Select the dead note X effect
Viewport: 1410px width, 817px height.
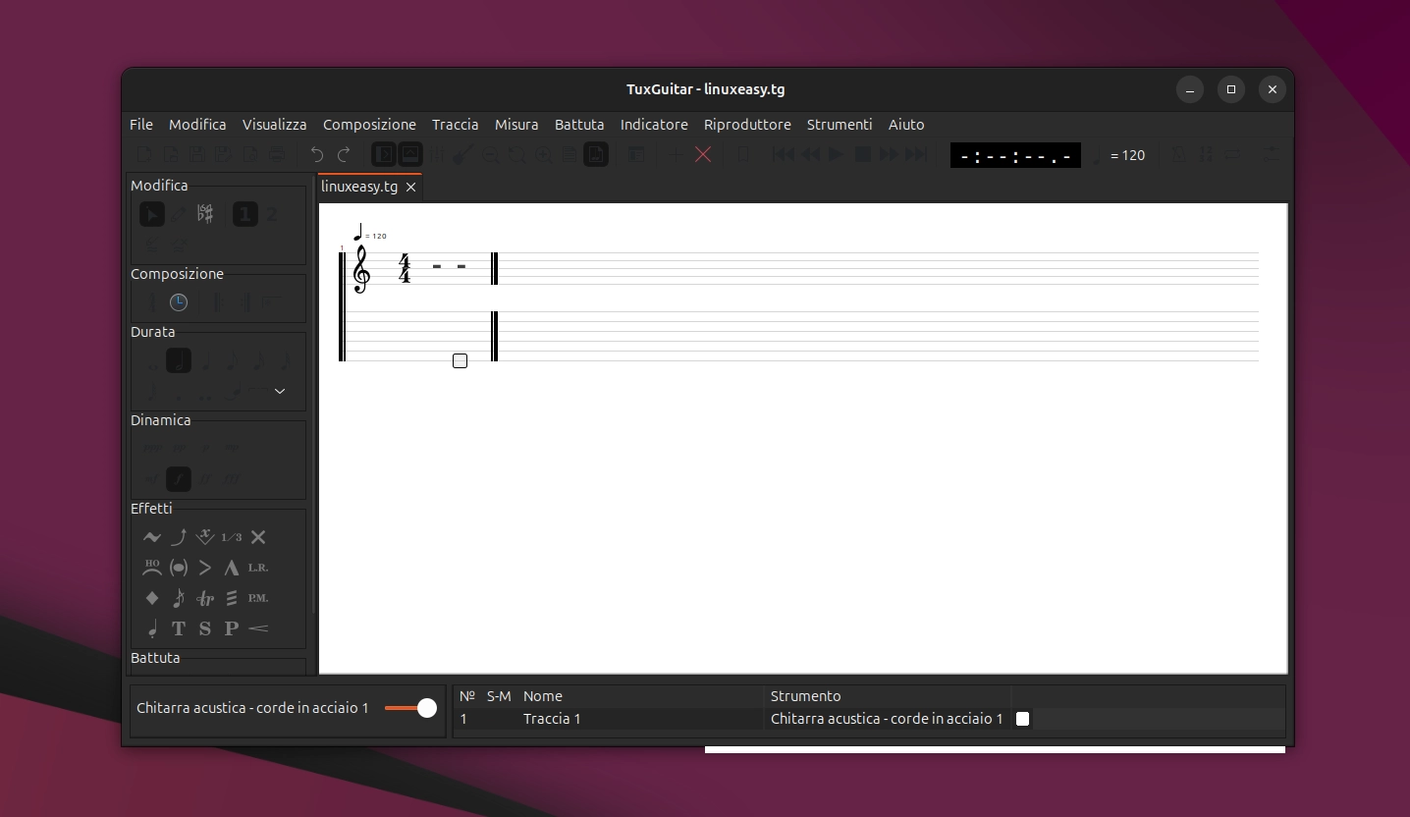(259, 537)
